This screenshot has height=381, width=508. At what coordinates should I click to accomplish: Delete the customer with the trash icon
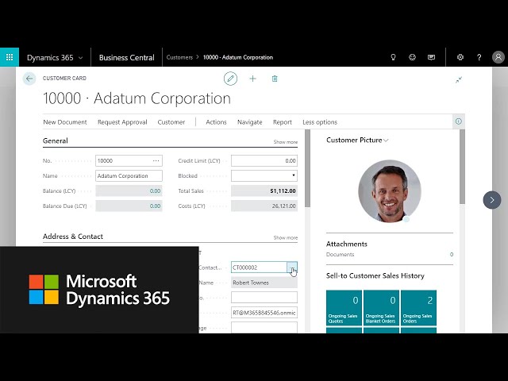(275, 79)
